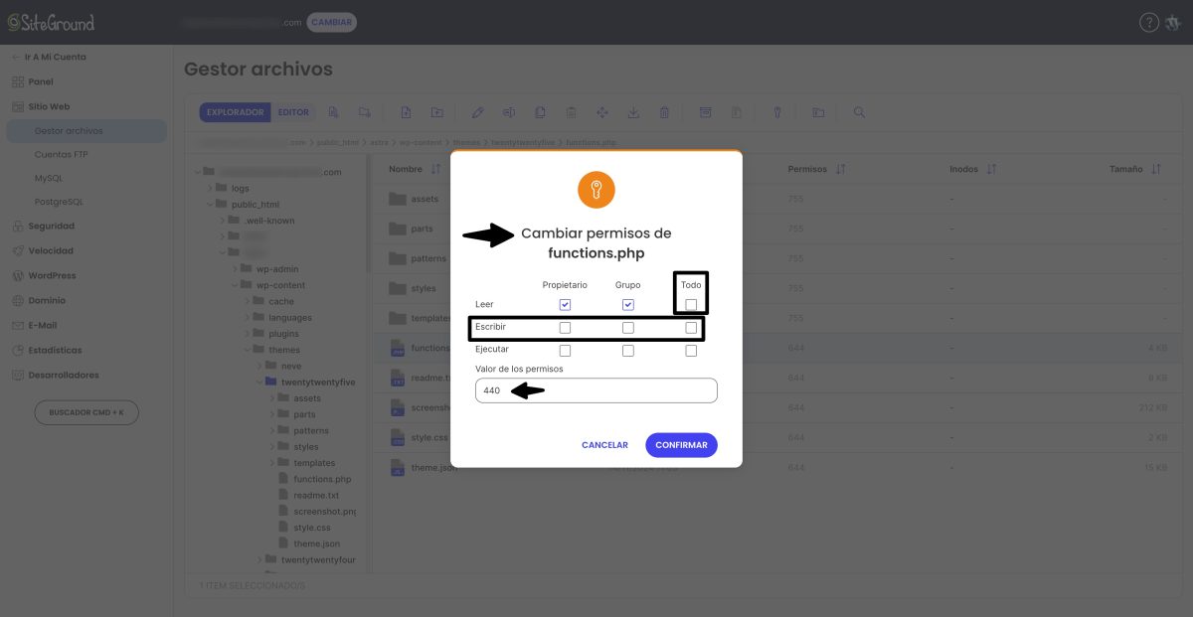Image resolution: width=1193 pixels, height=617 pixels.
Task: Click the key permissions toolbar icon
Action: (x=777, y=112)
